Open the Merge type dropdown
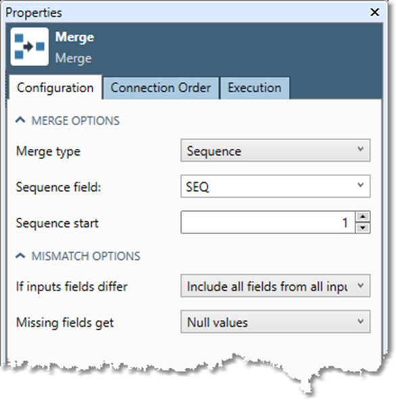The image size is (396, 402). tap(275, 150)
